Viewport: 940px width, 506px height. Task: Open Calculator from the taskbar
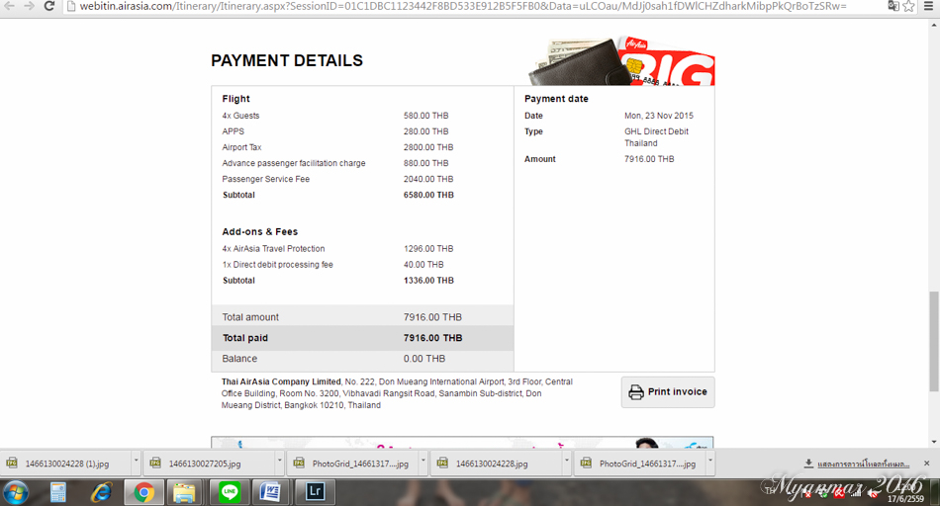[x=58, y=493]
